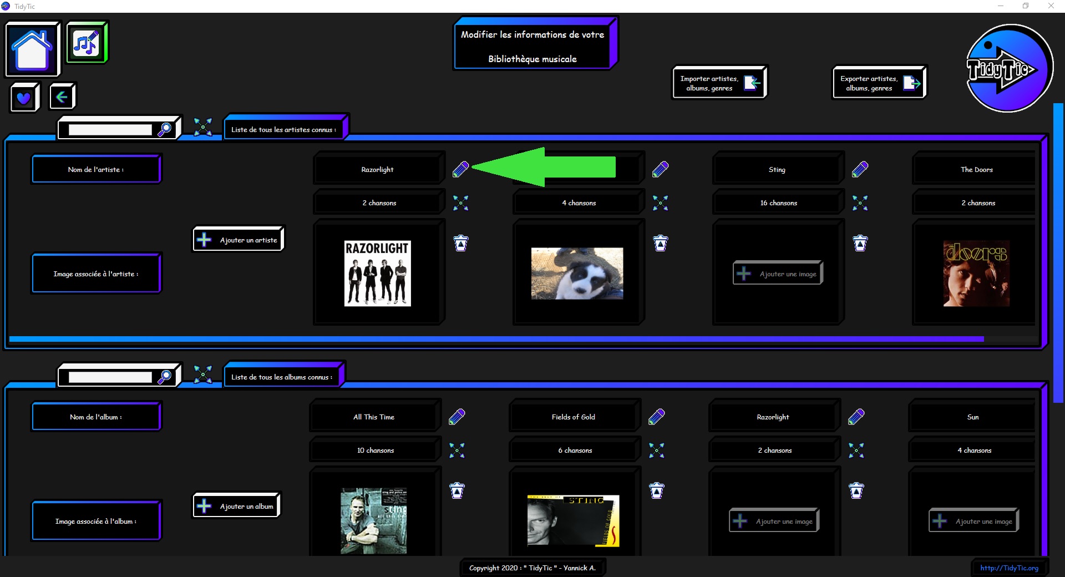This screenshot has height=577, width=1065.
Task: Click the 'Fields of Gold' album cover
Action: (x=573, y=520)
